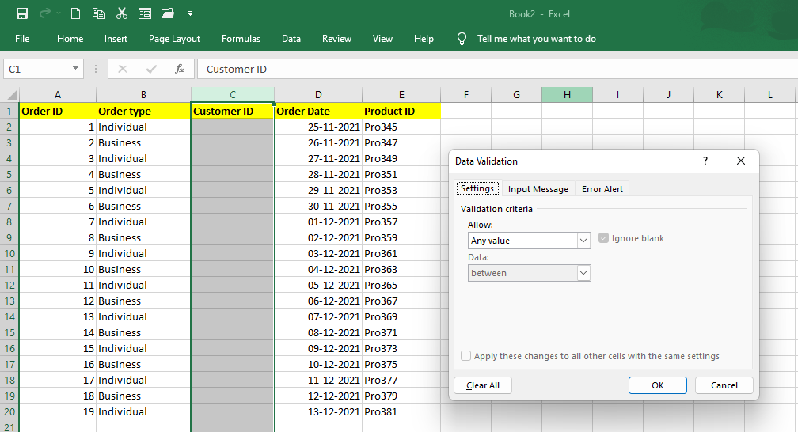The height and width of the screenshot is (432, 798).
Task: Toggle the Ignore blank checkbox
Action: pos(605,238)
